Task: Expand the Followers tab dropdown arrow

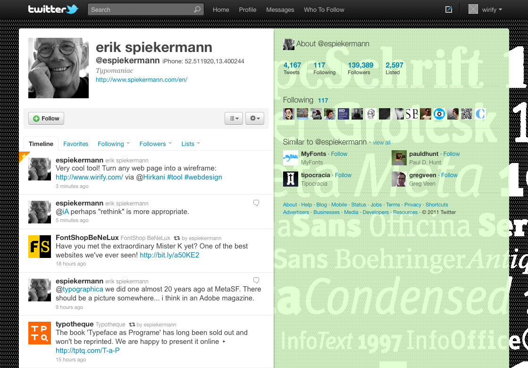Action: 170,143
